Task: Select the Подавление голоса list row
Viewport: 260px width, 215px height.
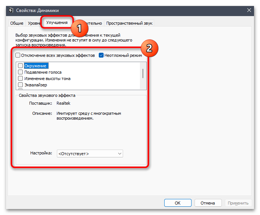Action: coord(43,72)
